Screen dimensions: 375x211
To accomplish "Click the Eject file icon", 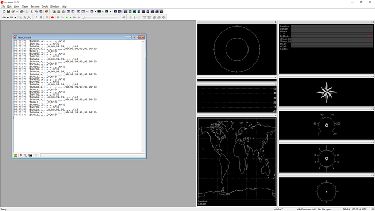I will click(36, 17).
